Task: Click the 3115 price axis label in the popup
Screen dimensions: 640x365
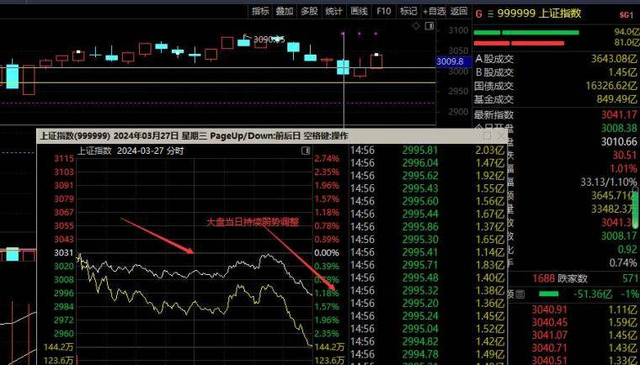Action: (63, 159)
